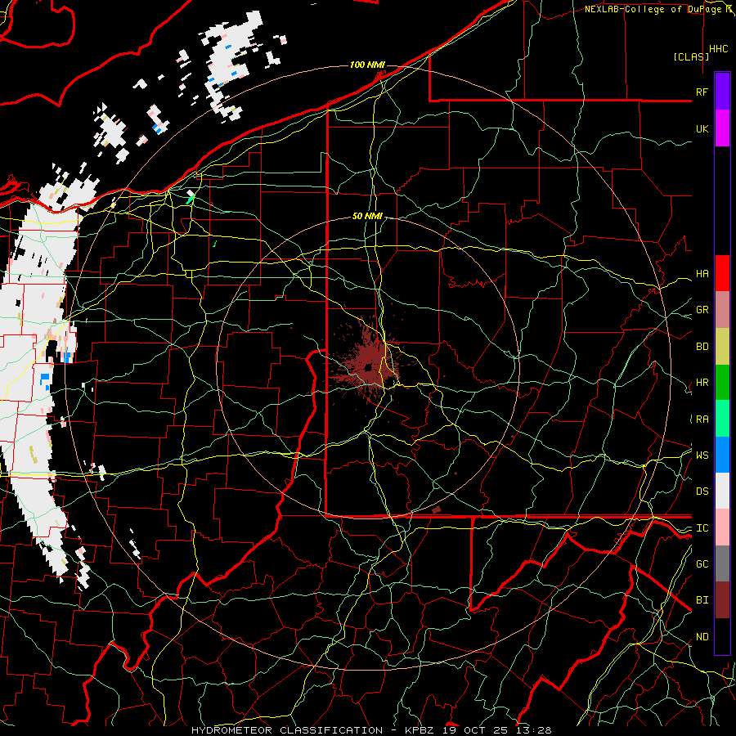Click the HA legend label text
Image resolution: width=736 pixels, height=736 pixels.
coord(702,274)
